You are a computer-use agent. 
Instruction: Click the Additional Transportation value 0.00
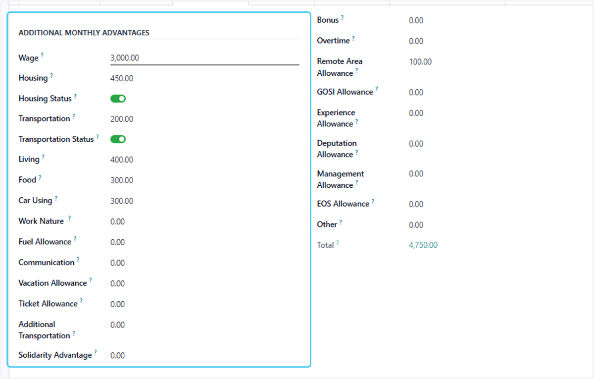(118, 325)
